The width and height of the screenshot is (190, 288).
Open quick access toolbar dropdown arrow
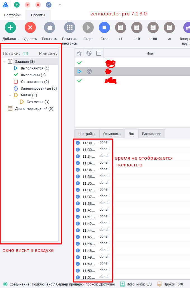[x=60, y=5]
